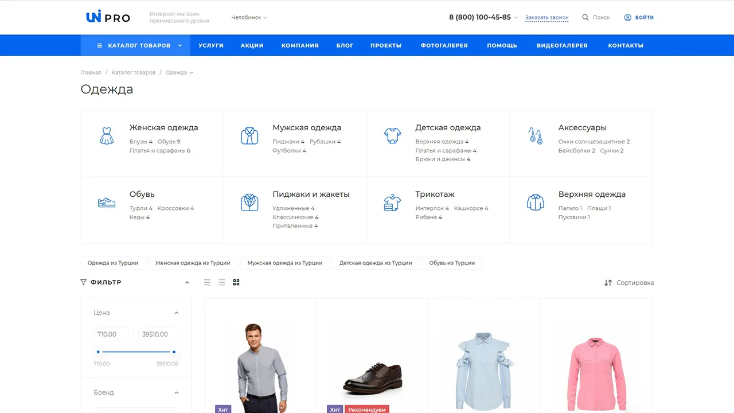The height and width of the screenshot is (413, 734).
Task: Expand the Одежда breadcrumb dropdown
Action: click(191, 73)
